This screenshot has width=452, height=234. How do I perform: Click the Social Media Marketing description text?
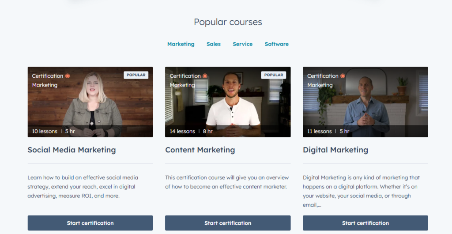click(83, 187)
